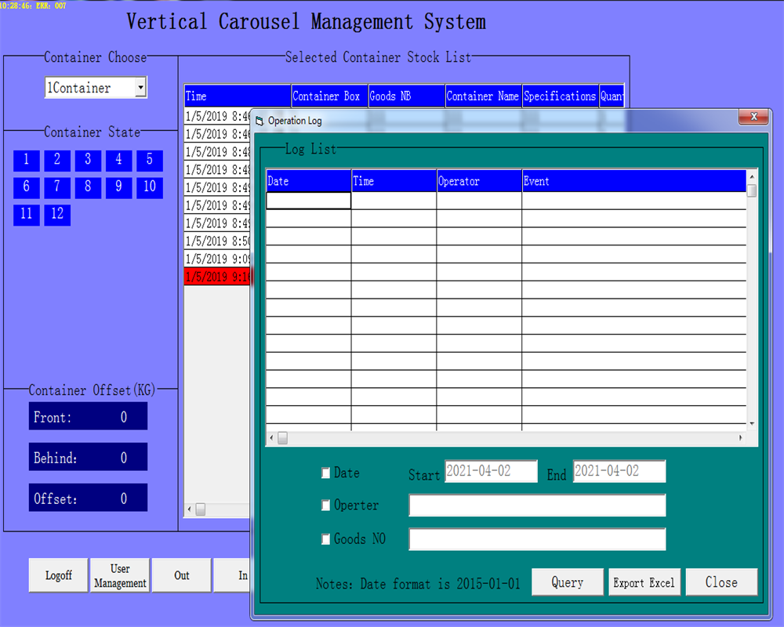Select container state number 5
This screenshot has width=784, height=627.
pyautogui.click(x=149, y=160)
